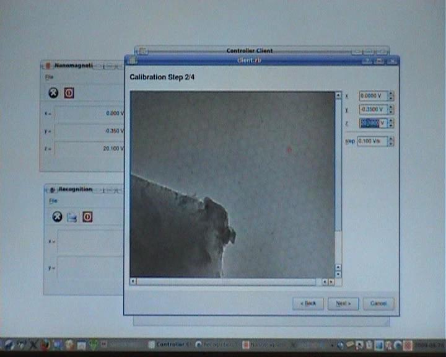Click the x voltage field showing 0.0000 V
Image resolution: width=446 pixels, height=357 pixels.
pyautogui.click(x=373, y=96)
